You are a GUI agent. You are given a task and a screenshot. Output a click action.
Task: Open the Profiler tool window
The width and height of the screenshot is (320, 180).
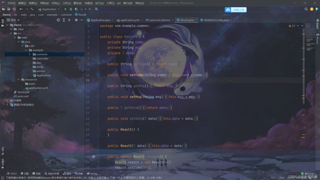[x=52, y=174]
